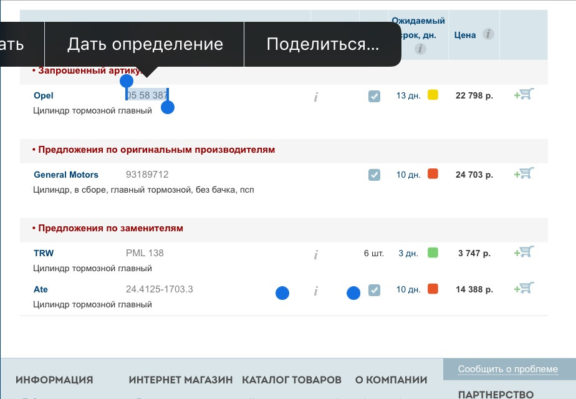Open info icon in the Ate row
The image size is (576, 399).
(x=315, y=291)
